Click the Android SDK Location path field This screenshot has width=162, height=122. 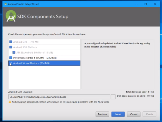[x=59, y=97]
